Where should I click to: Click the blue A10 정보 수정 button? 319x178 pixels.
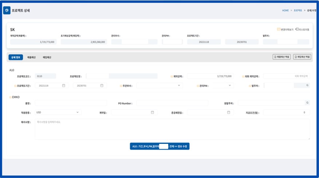tap(160, 146)
